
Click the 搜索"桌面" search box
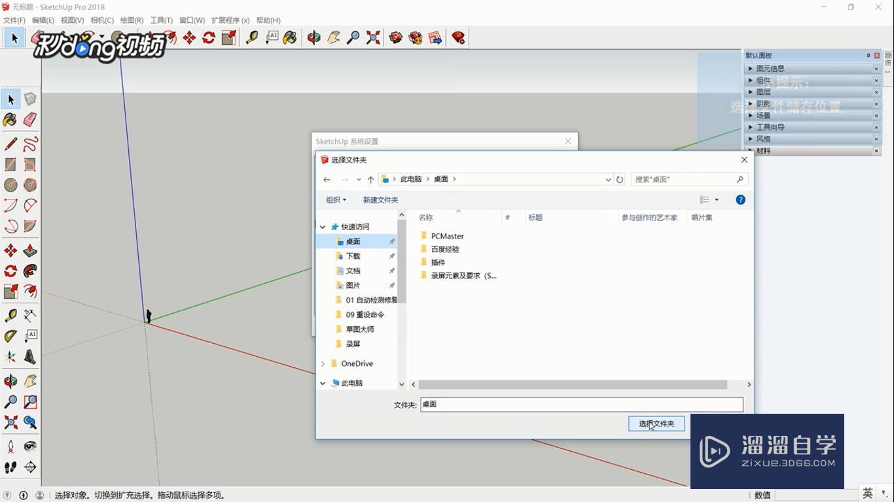point(689,179)
